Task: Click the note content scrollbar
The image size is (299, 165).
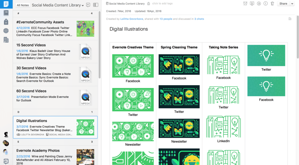Action: pos(298,37)
